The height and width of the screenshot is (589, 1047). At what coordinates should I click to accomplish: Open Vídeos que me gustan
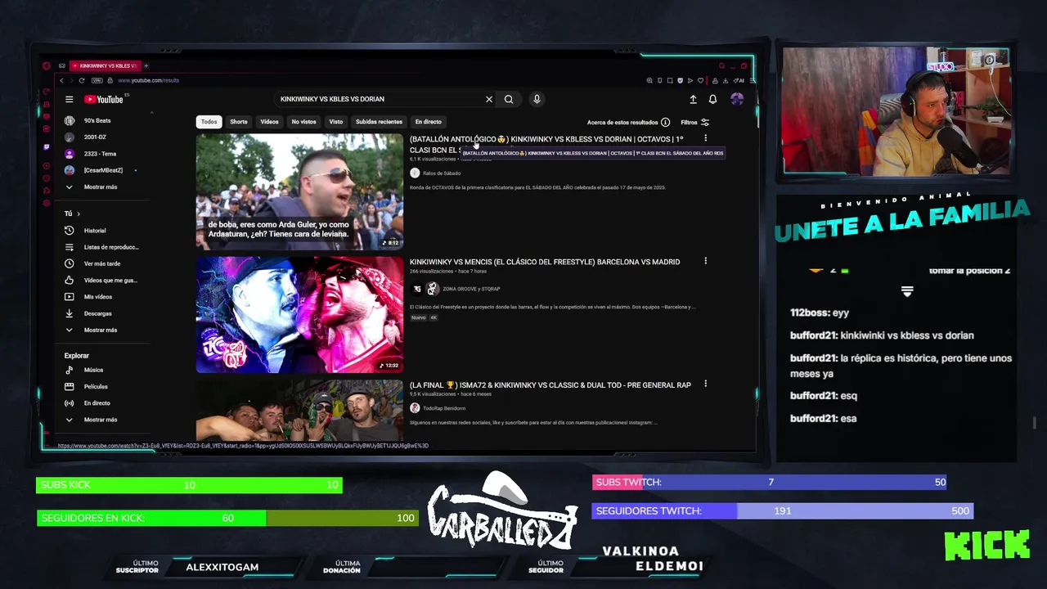(101, 280)
